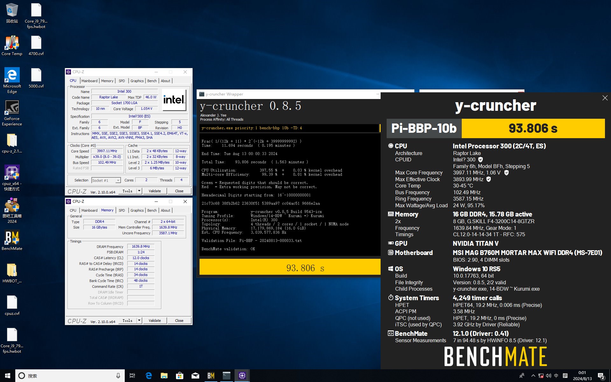
Task: Click the y-cruncher command line field
Action: (x=289, y=128)
